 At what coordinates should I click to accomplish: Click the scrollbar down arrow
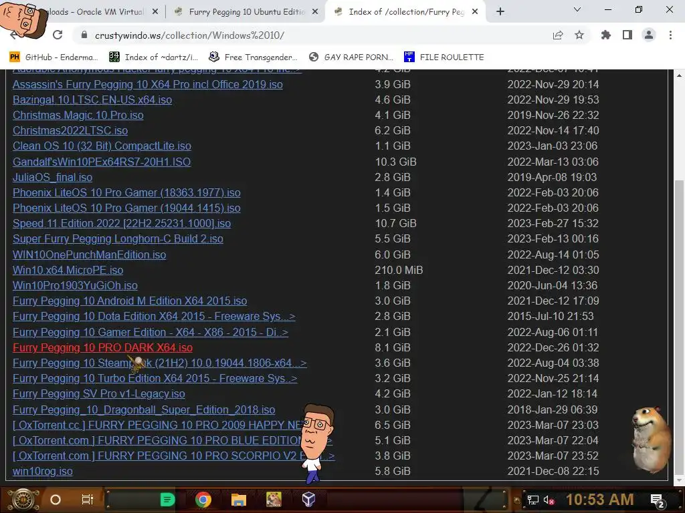(x=680, y=480)
